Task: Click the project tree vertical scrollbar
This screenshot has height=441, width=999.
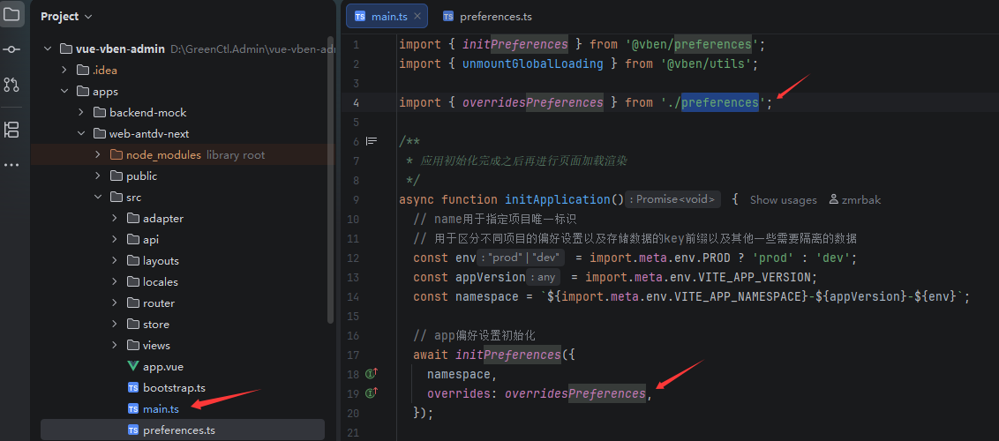Action: (329, 182)
